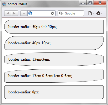Click the magnifying glass search icon
This screenshot has width=108, height=105.
click(x=61, y=13)
